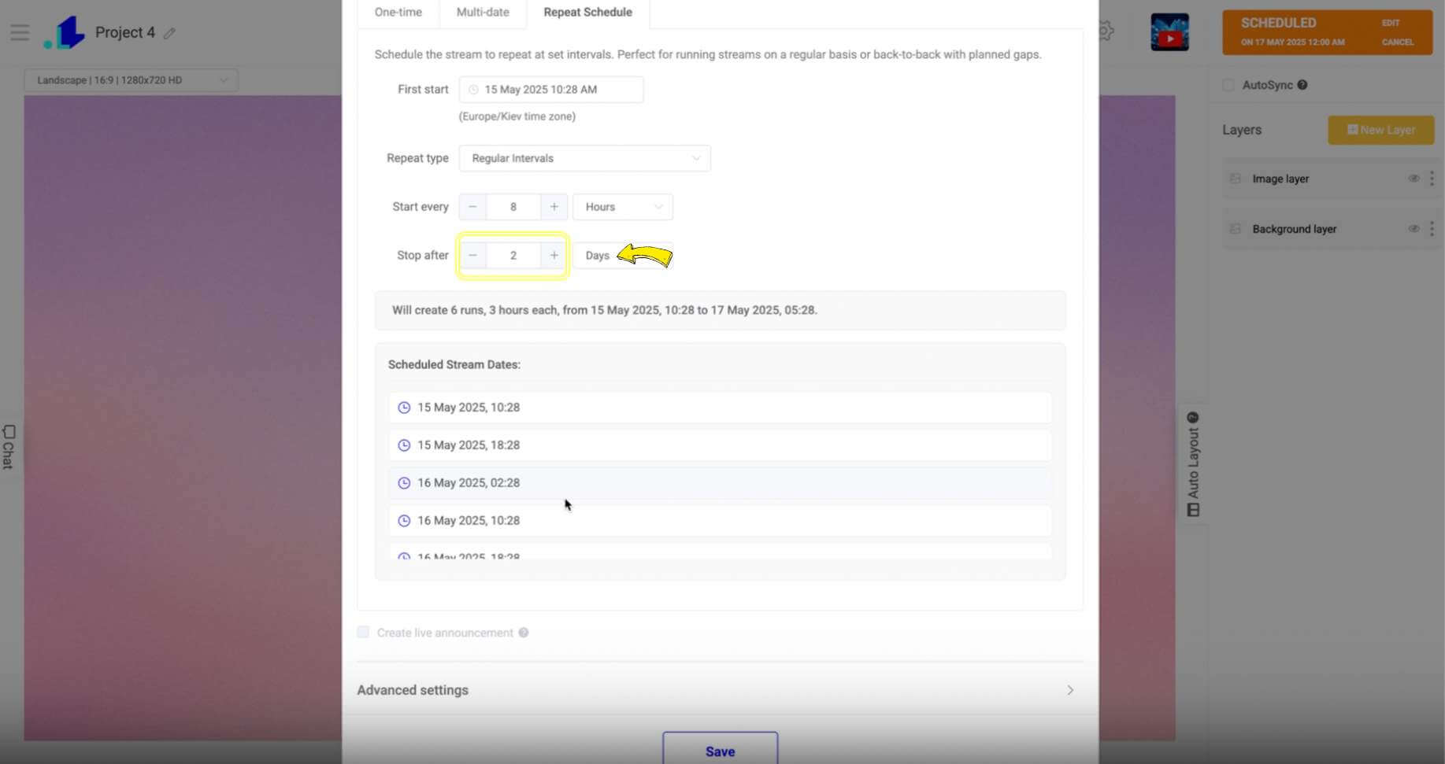The height and width of the screenshot is (764, 1445).
Task: Open the Landscape resolution dropdown
Action: pos(132,80)
